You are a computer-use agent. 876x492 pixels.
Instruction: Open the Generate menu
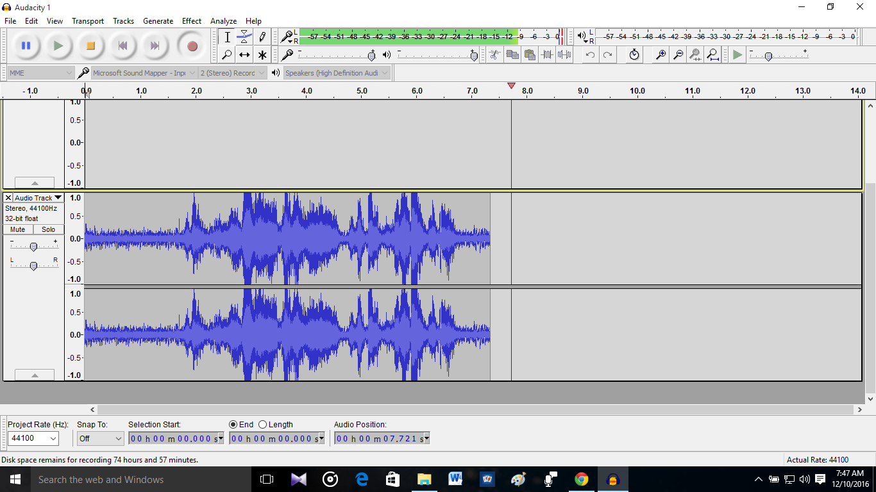[x=158, y=20]
